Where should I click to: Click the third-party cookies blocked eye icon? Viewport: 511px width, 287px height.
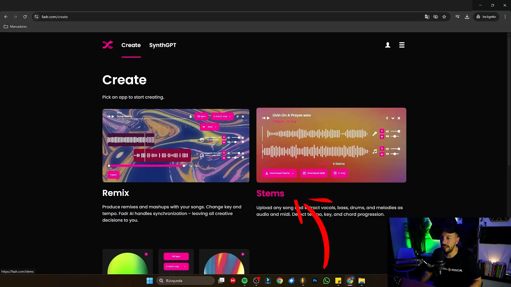pos(436,17)
